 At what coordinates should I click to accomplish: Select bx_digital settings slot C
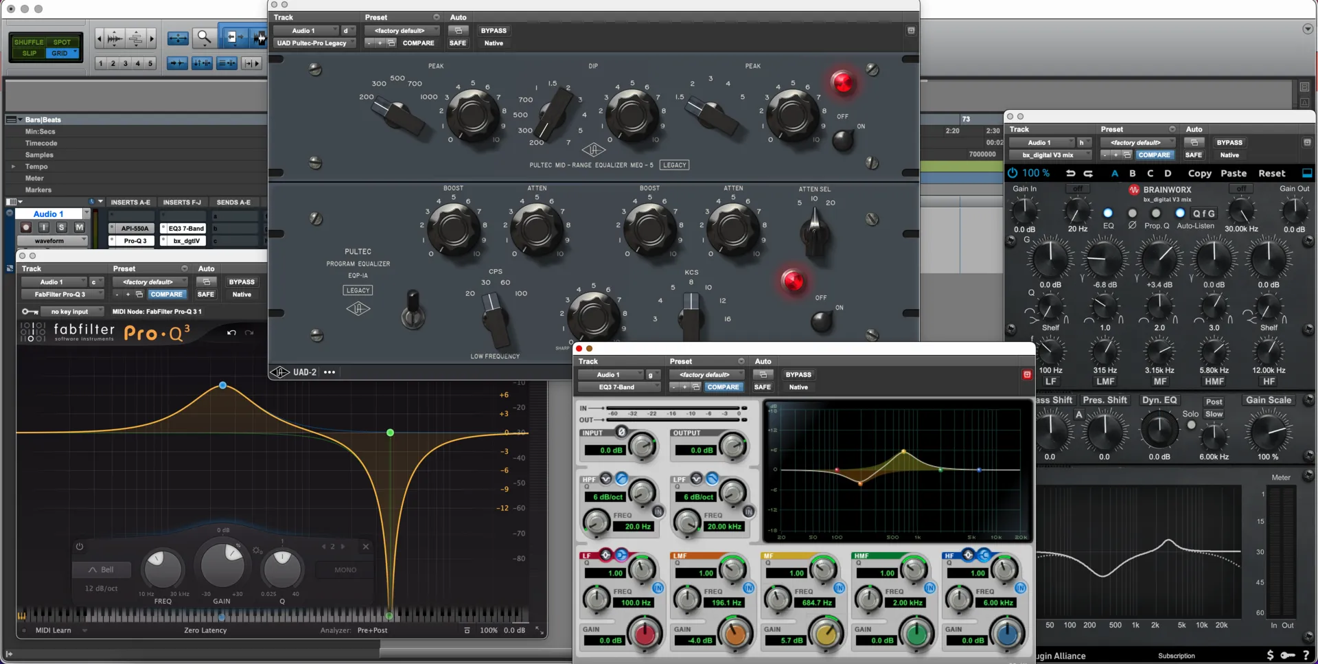[x=1150, y=173]
